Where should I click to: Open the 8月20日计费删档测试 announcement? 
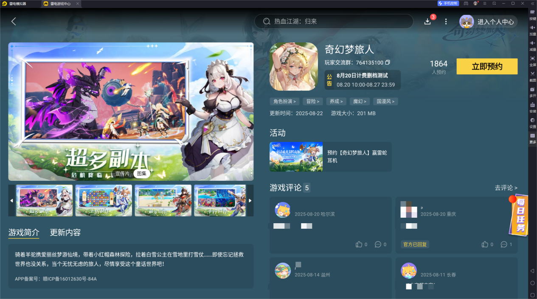click(x=363, y=80)
